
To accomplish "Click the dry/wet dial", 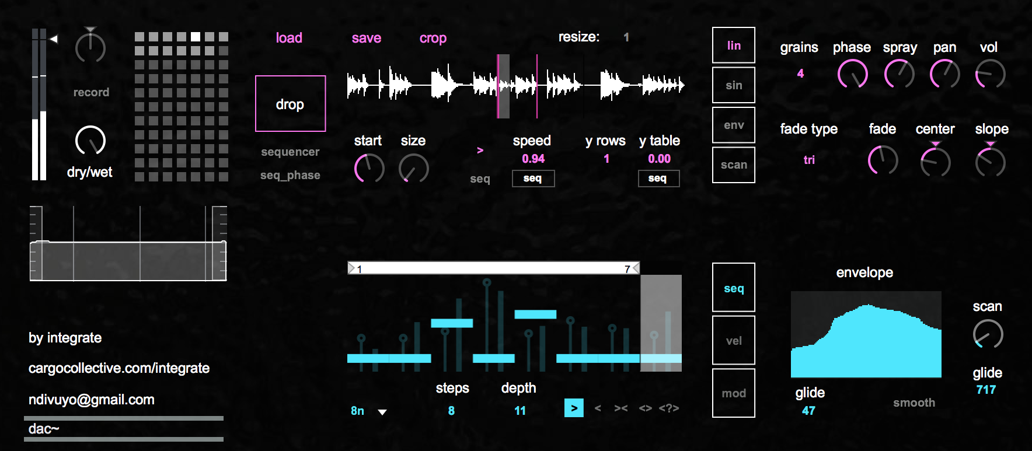I will (90, 141).
